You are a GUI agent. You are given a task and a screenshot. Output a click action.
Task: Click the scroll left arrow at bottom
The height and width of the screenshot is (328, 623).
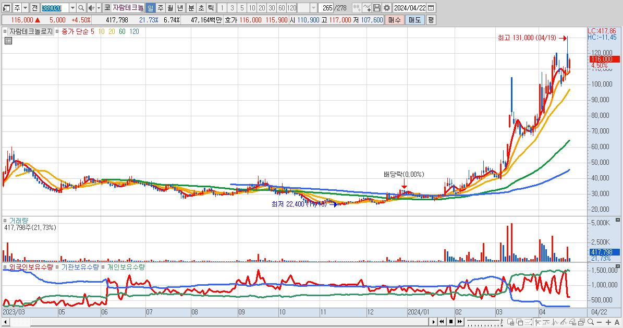pyautogui.click(x=5, y=322)
